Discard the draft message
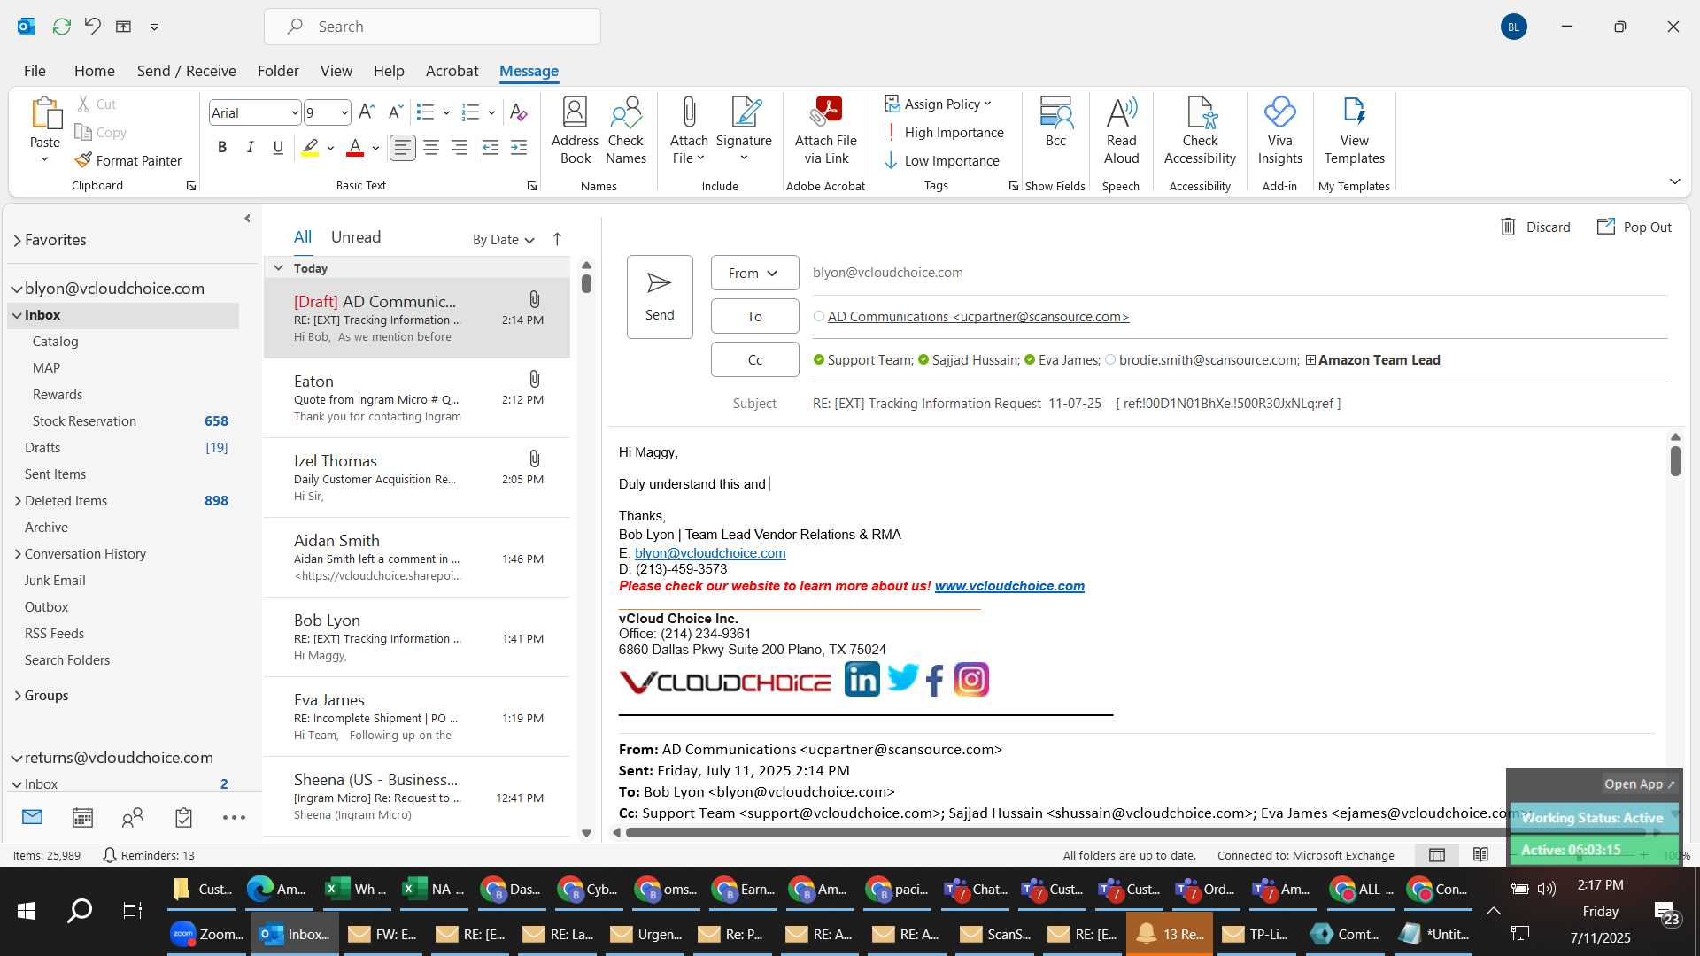The height and width of the screenshot is (956, 1700). click(1535, 227)
